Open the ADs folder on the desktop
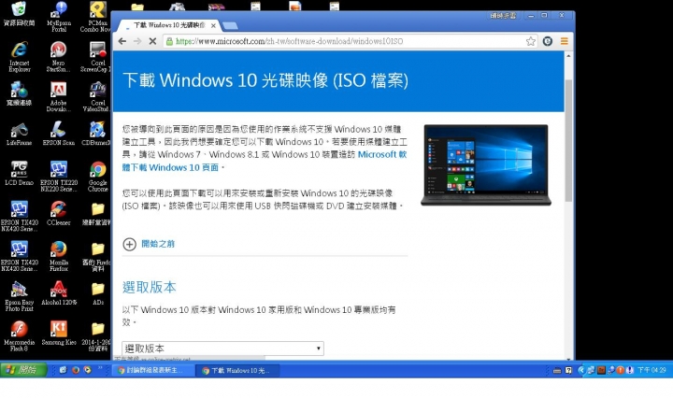Screen dimensions: 673x398 98,293
